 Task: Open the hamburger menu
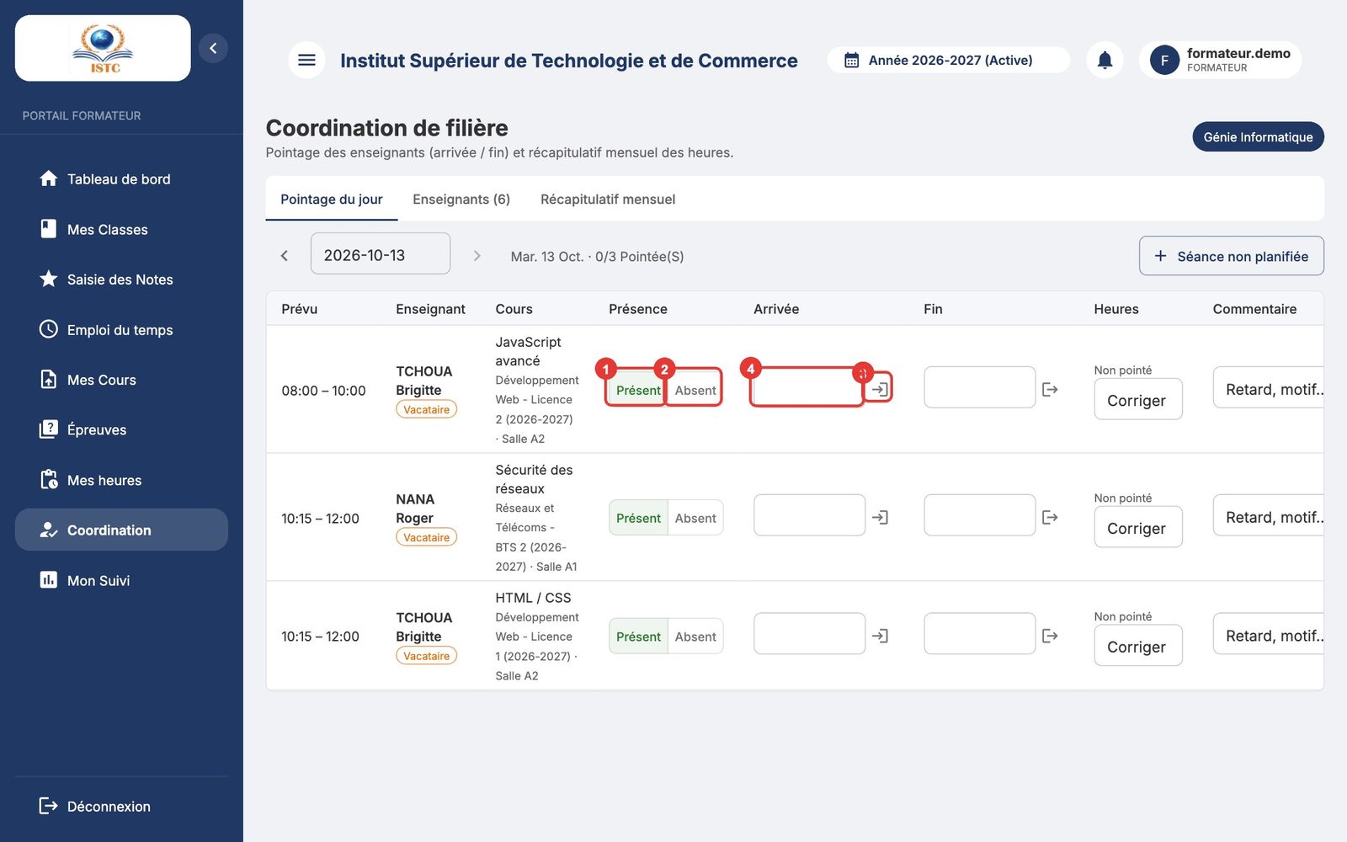[x=306, y=60]
